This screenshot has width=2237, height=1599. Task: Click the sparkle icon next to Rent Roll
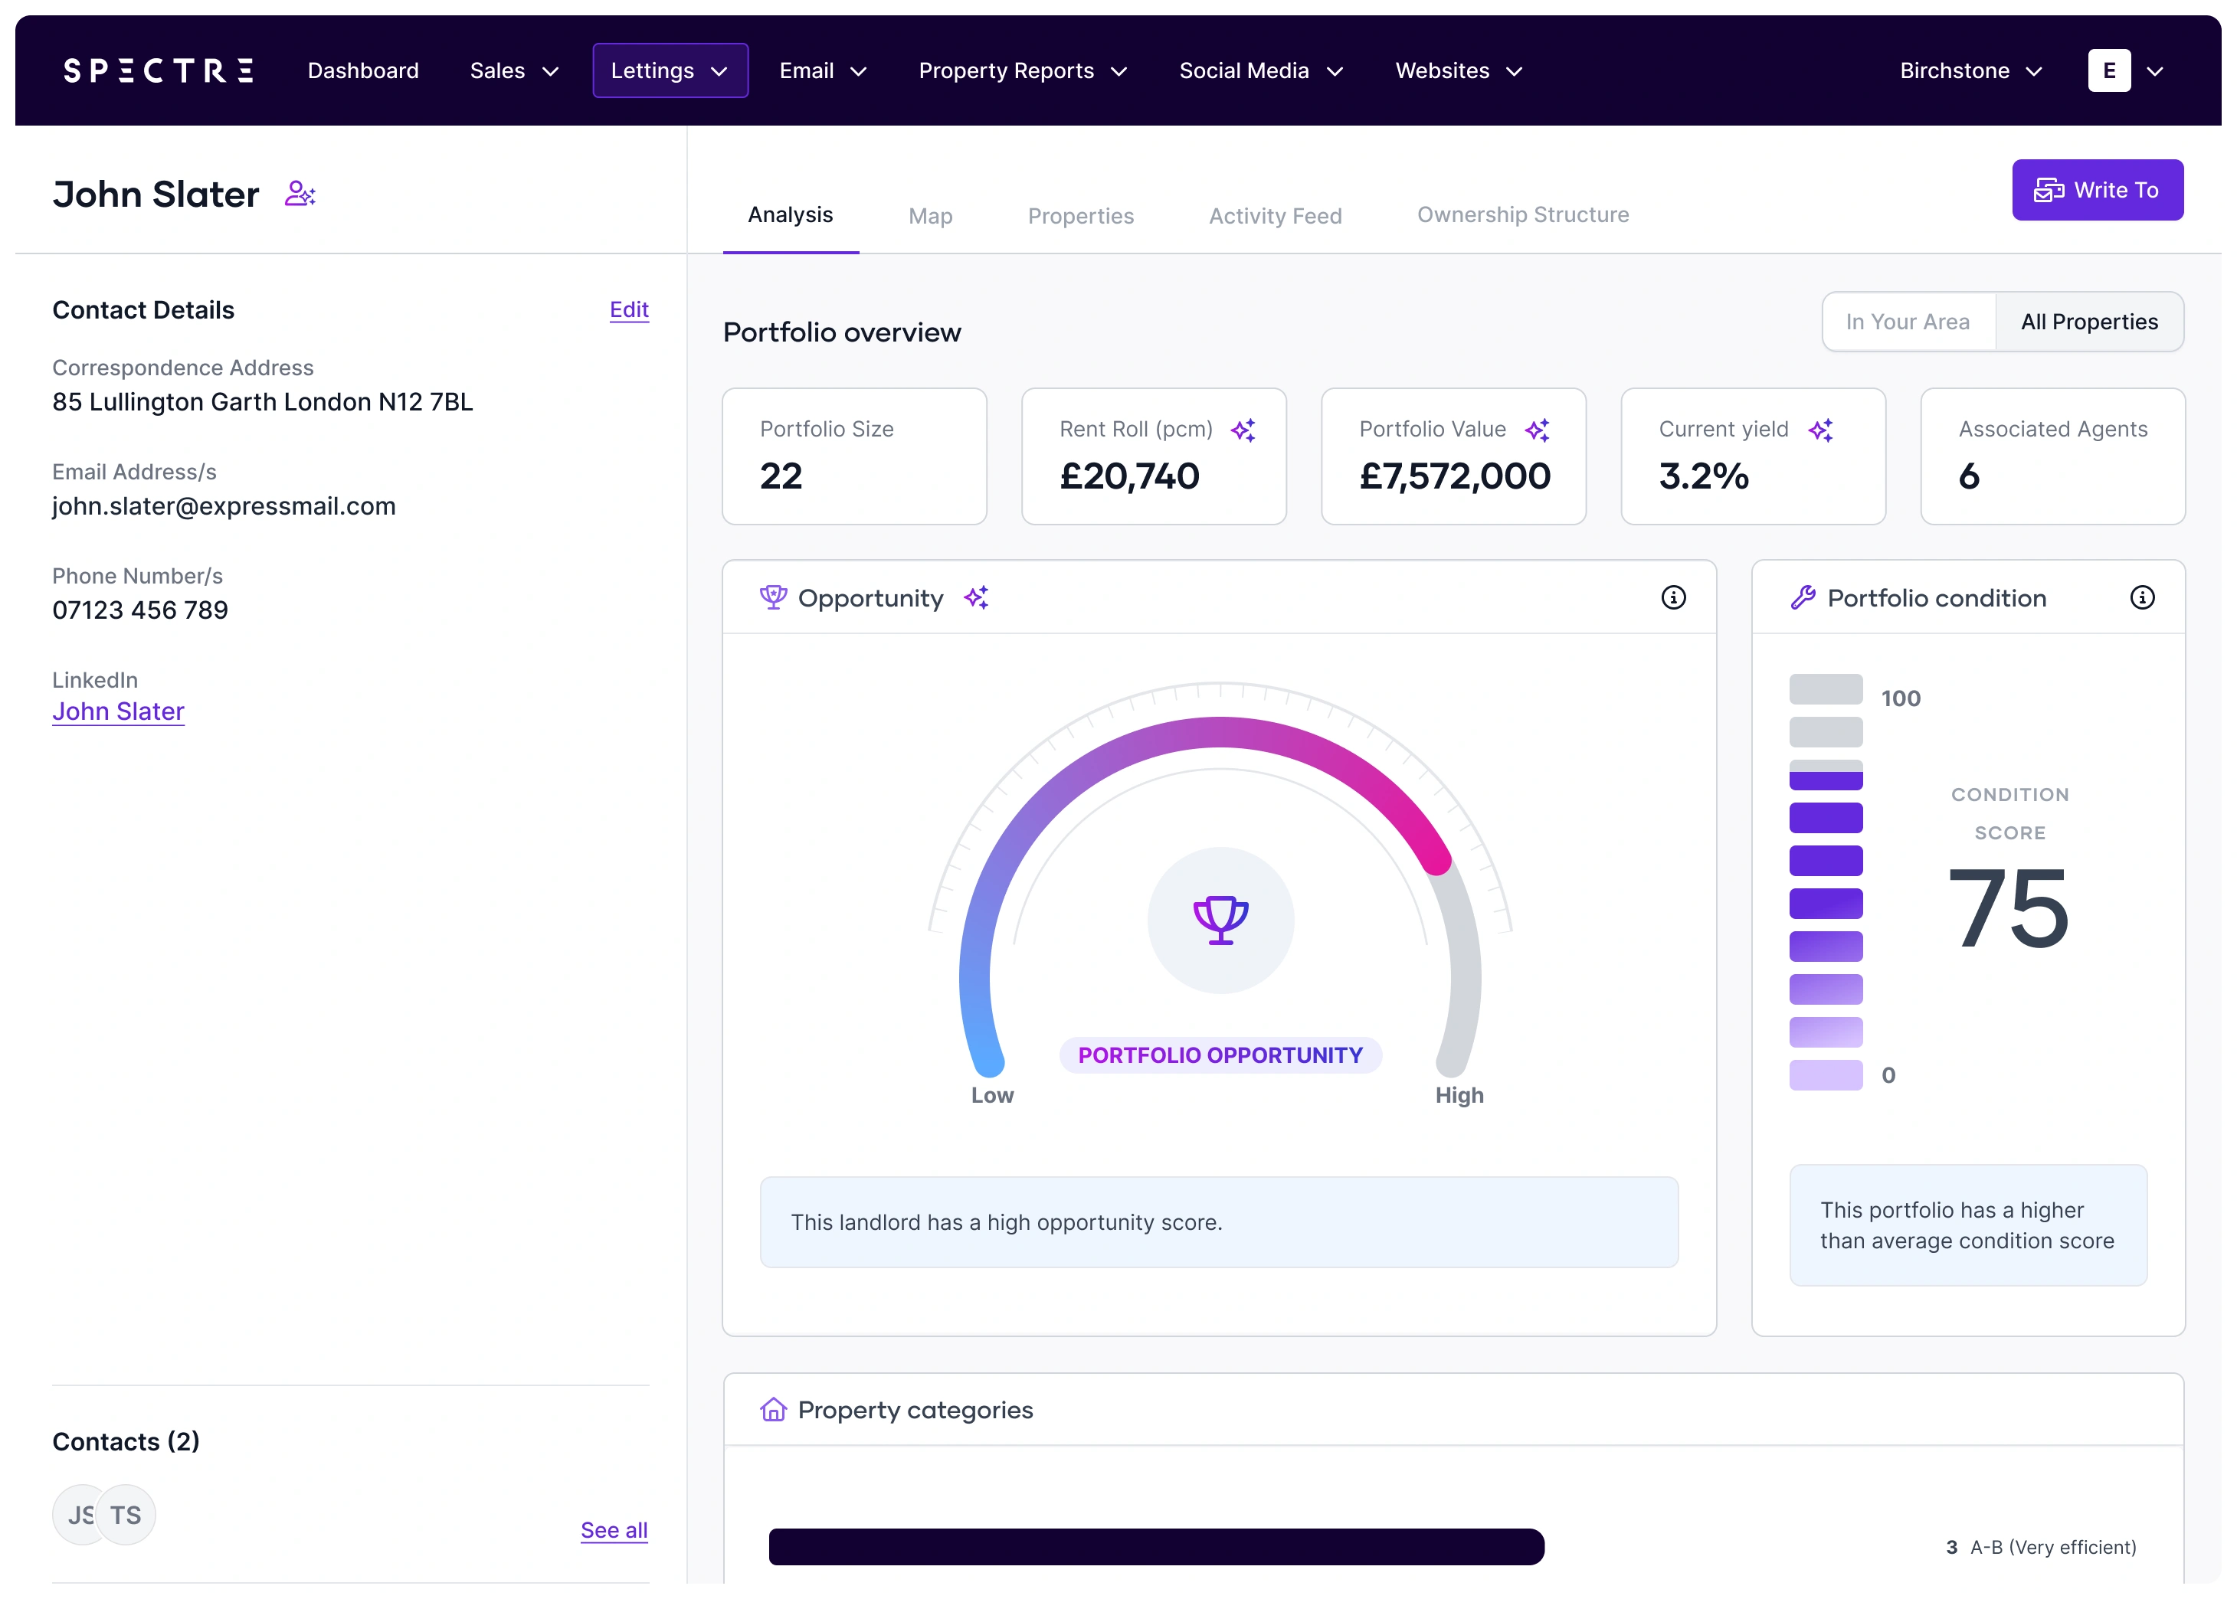click(x=1243, y=430)
